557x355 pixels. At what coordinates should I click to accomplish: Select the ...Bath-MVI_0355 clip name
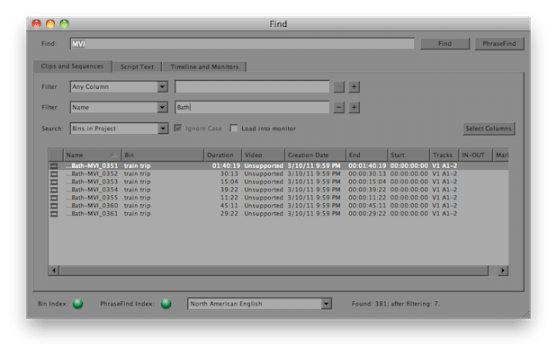pos(92,198)
